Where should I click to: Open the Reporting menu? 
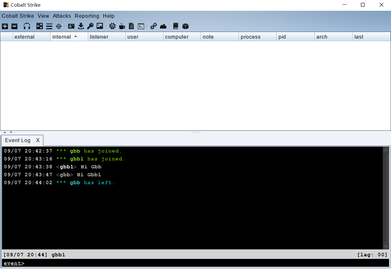tap(87, 16)
